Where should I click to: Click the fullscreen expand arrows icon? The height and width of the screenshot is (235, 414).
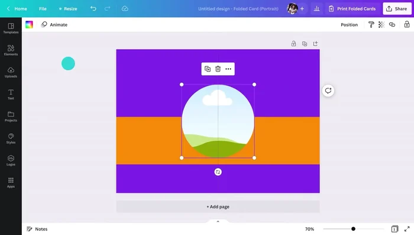[x=407, y=229]
